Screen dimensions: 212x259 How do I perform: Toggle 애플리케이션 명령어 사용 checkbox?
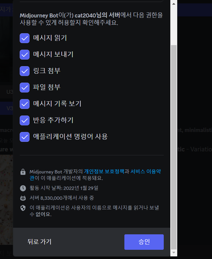click(x=25, y=137)
